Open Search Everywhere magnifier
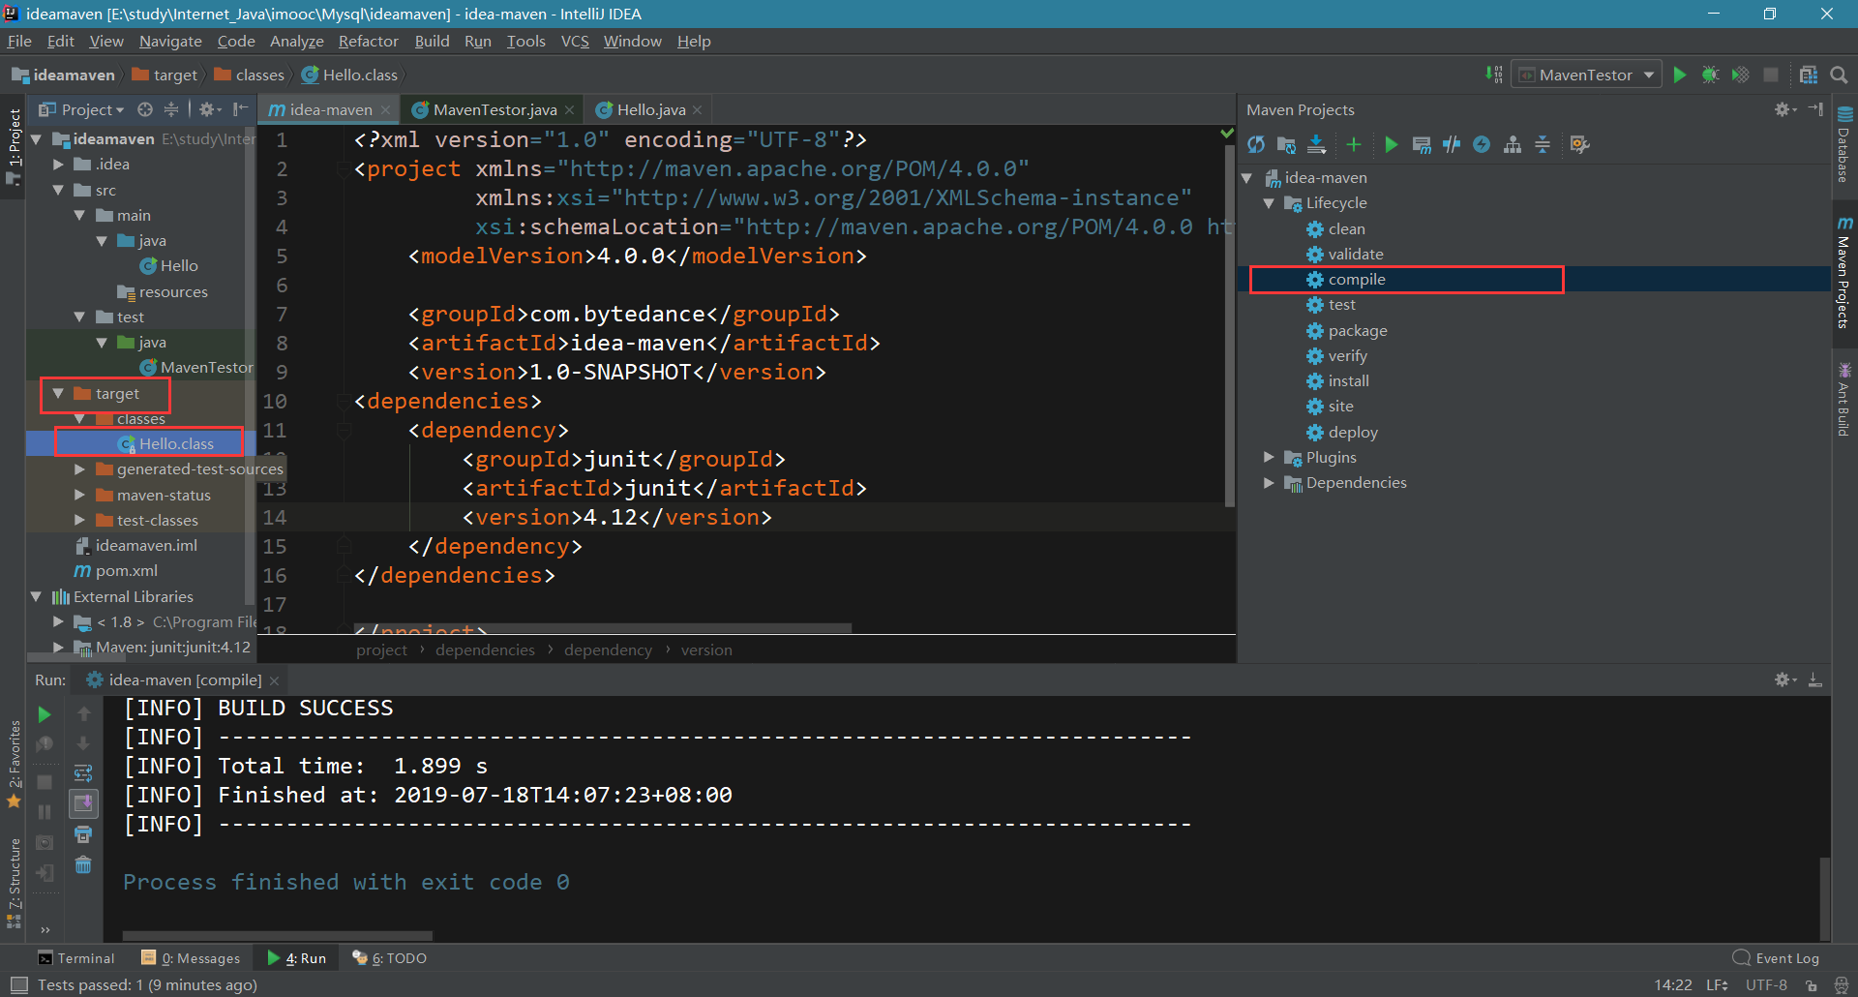1858x997 pixels. (x=1839, y=75)
